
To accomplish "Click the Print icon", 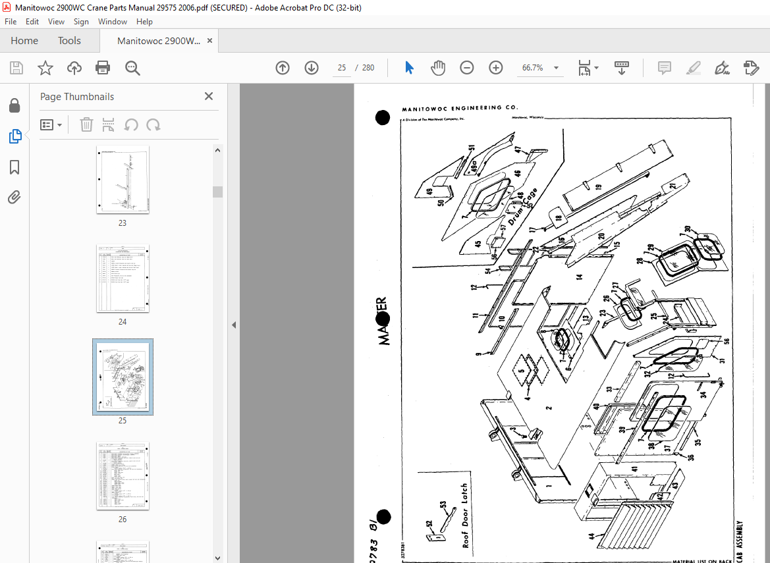I will tap(103, 68).
